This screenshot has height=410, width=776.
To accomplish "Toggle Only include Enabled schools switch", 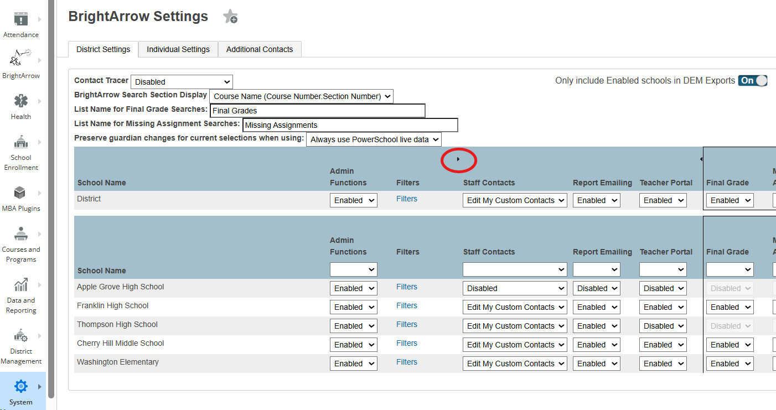I will (x=753, y=80).
